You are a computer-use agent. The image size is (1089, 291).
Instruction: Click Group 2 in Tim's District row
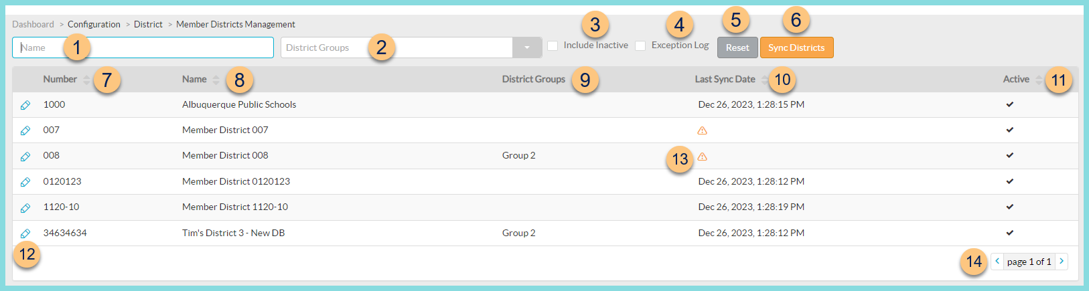coord(519,233)
